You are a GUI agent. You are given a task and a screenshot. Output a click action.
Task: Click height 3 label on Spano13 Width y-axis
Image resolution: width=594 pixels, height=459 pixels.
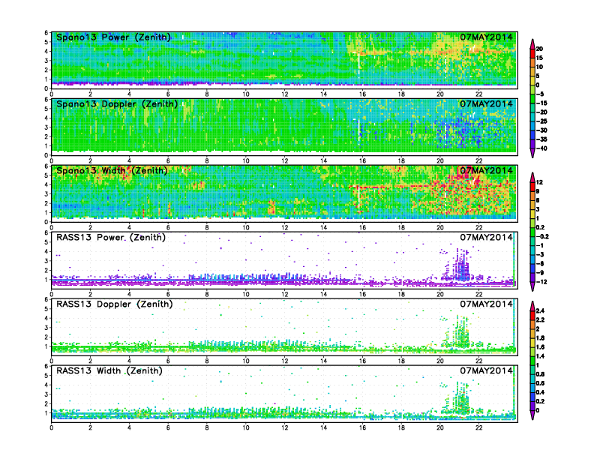tap(46, 194)
